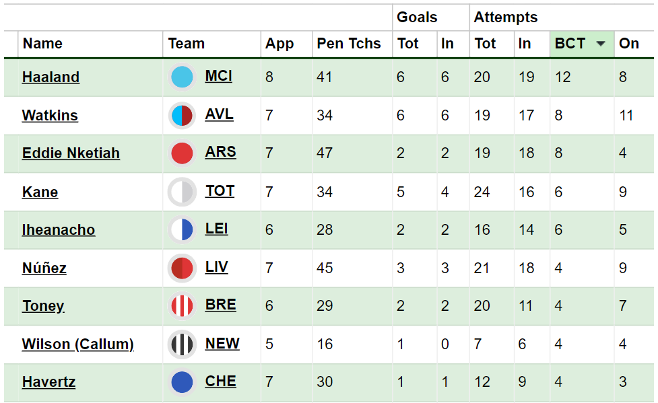Open Wilson (Callum) player link
The width and height of the screenshot is (658, 403).
78,344
